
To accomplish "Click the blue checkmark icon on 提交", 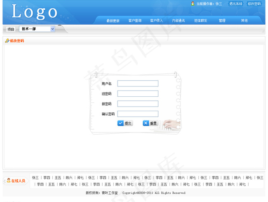I will (x=120, y=123).
